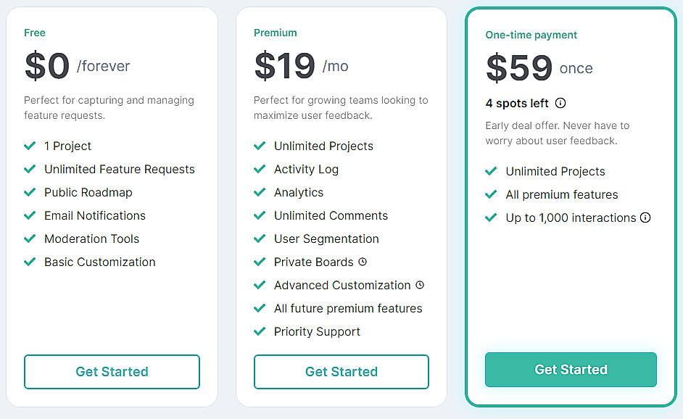
Task: Click the checkmark beside "Public Roadmap"
Action: (30, 192)
